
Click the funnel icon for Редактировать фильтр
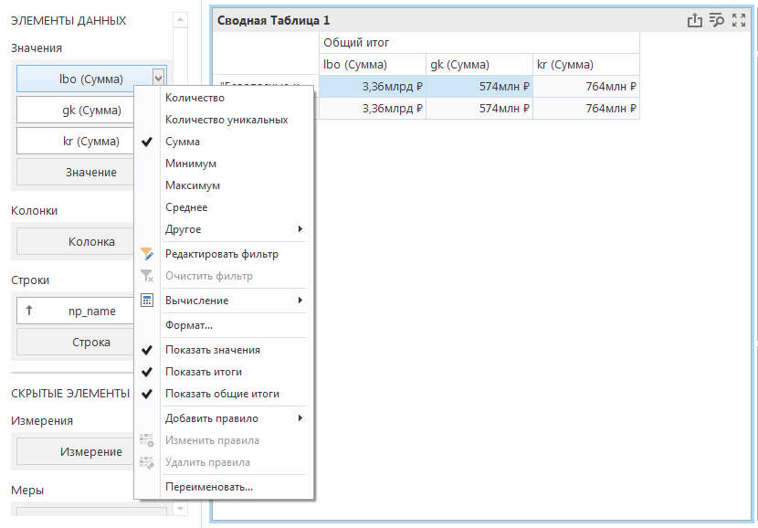coord(147,254)
